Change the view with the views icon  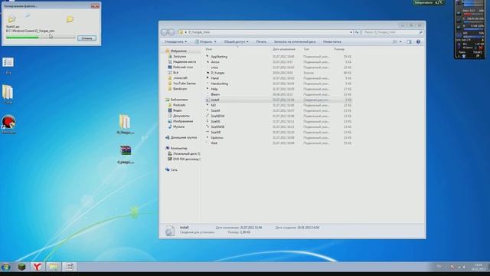tap(395, 41)
